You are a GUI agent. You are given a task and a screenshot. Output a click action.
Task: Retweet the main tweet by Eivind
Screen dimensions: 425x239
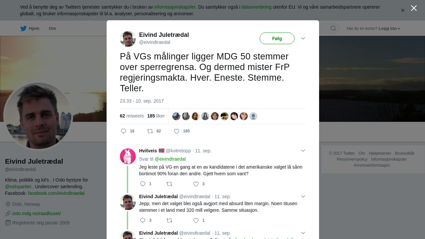coord(150,131)
